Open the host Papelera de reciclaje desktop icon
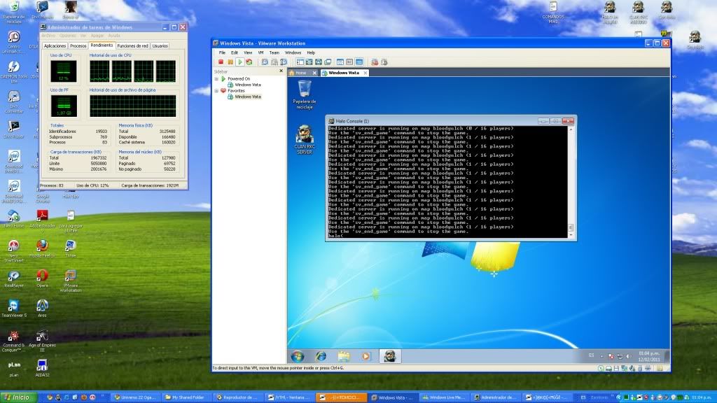Screen dimensions: 717x403 pos(14,13)
